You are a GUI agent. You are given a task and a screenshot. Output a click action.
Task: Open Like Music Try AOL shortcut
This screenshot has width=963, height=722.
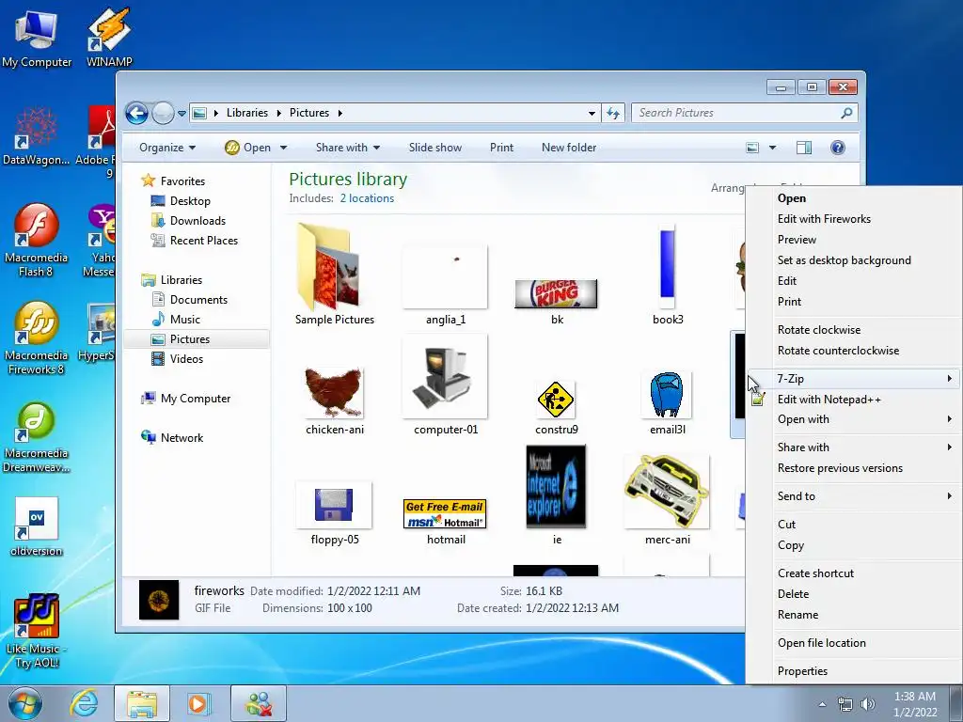(x=37, y=631)
